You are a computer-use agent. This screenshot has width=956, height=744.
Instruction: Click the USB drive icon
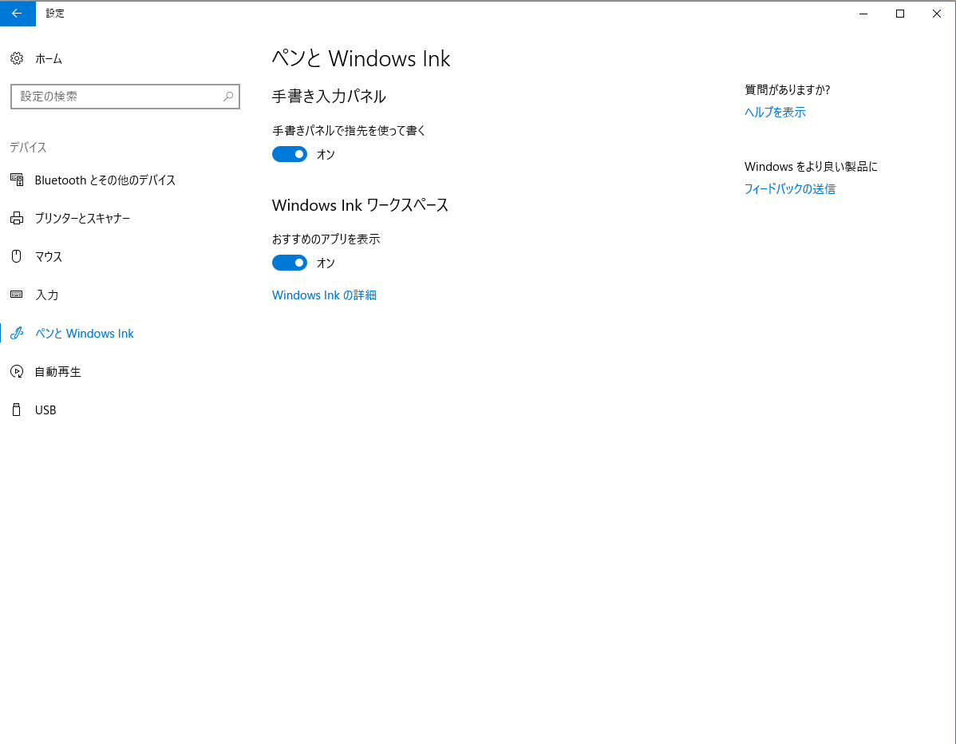point(17,410)
